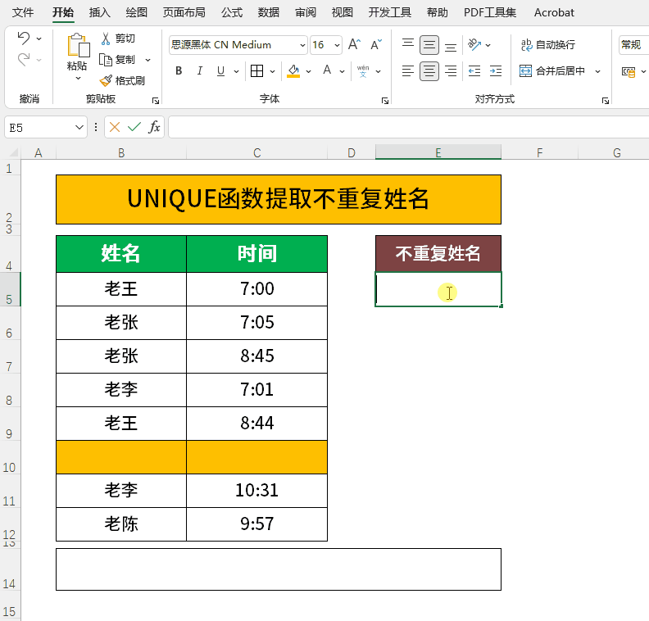Enable wrap text 自动换行
The height and width of the screenshot is (621, 649).
(548, 45)
